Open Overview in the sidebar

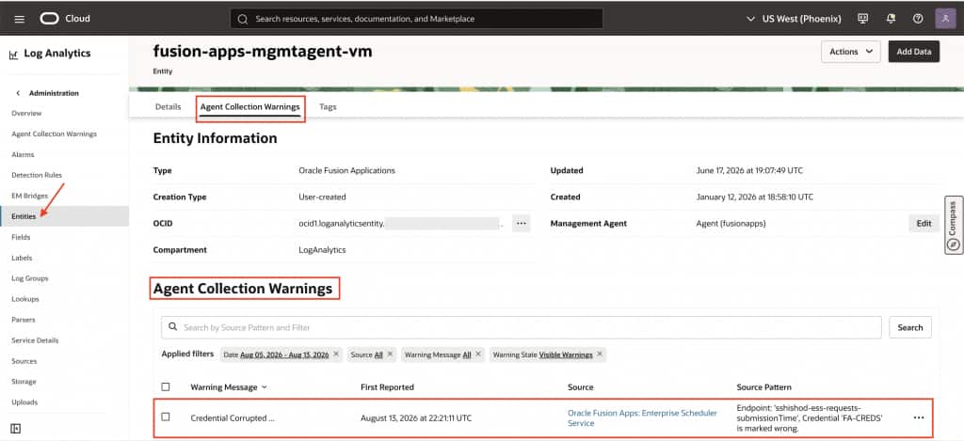coord(26,114)
